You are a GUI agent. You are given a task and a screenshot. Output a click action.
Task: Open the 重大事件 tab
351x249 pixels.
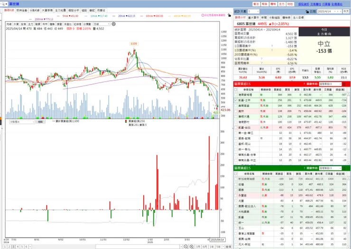tap(254, 18)
